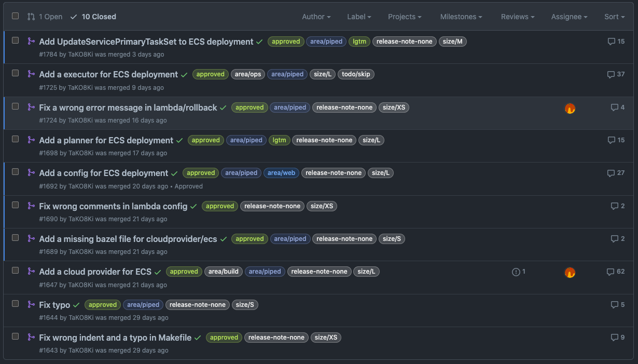Select checkbox for 'Fix typo' PR
638x364 pixels.
16,304
